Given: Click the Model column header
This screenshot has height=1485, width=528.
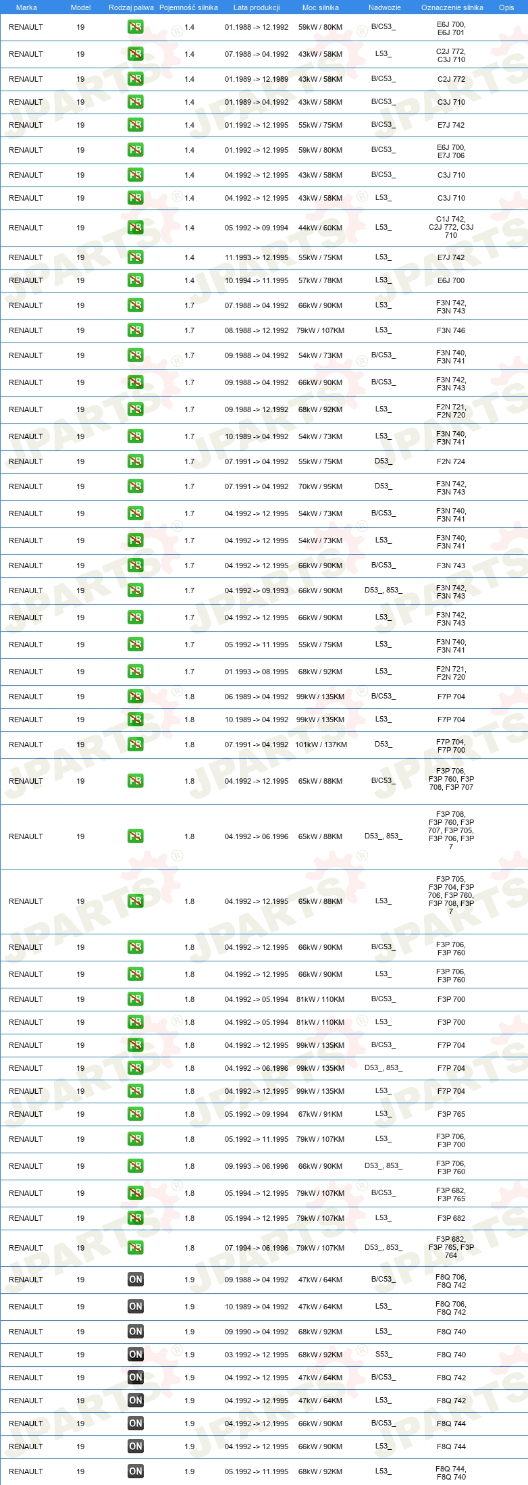Looking at the screenshot, I should click(x=81, y=7).
